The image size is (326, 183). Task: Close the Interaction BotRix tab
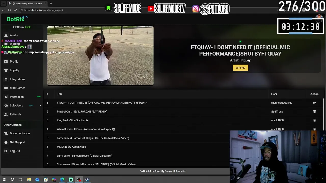coord(45,4)
